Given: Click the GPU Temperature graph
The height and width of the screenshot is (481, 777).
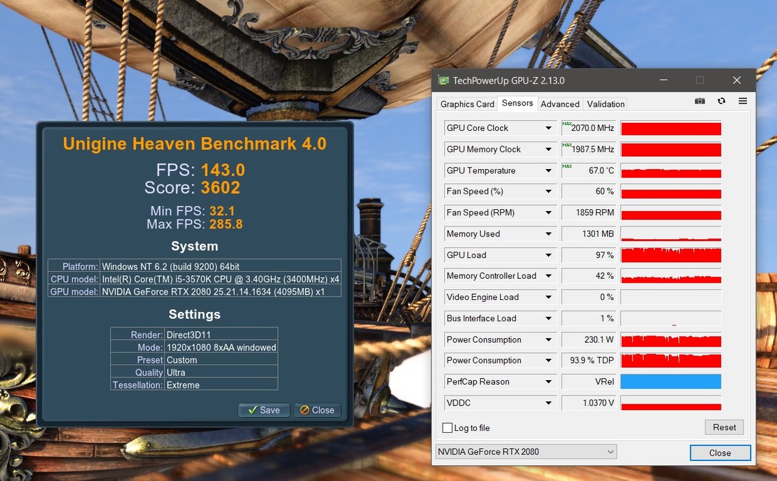Looking at the screenshot, I should [x=671, y=171].
